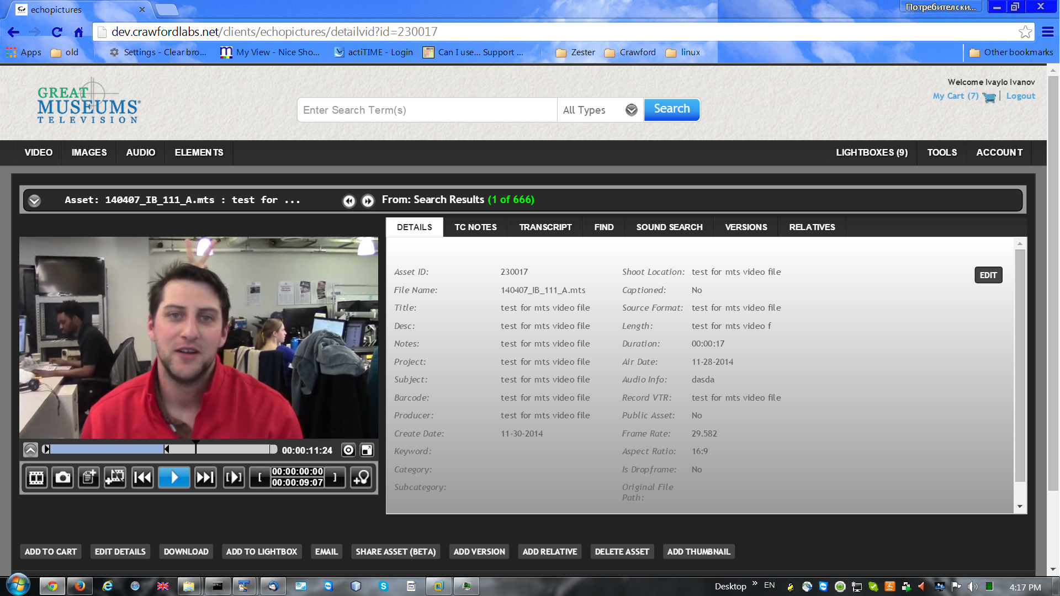Switch to the TRANSCRIPT tab
This screenshot has height=596, width=1060.
(545, 227)
